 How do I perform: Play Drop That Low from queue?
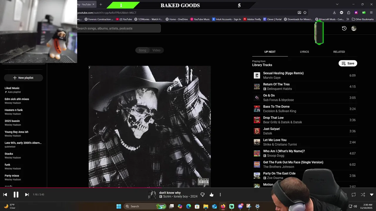[305, 120]
